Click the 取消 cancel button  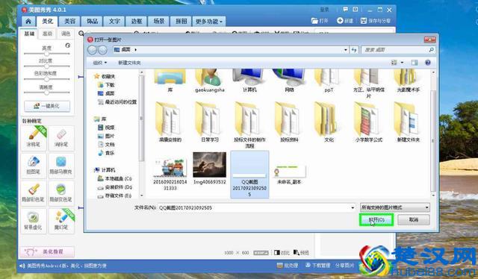click(414, 219)
